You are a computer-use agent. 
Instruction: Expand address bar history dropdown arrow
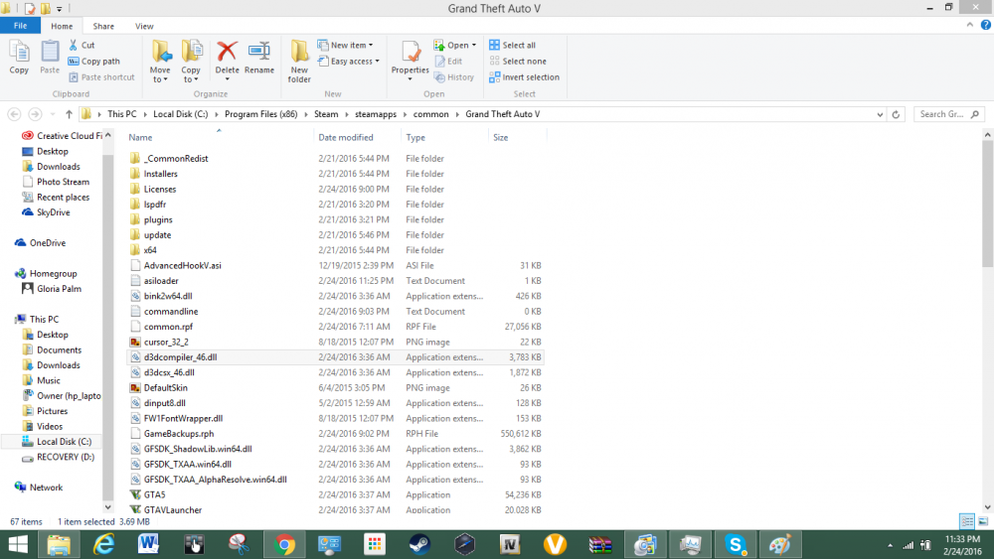880,114
